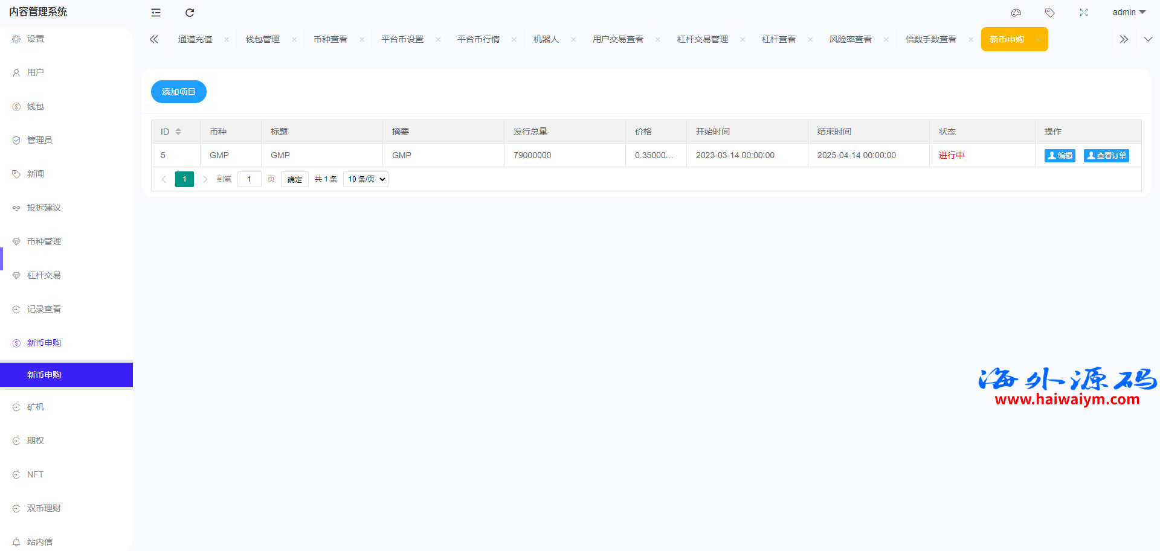This screenshot has width=1160, height=551.
Task: Click the tag icon in header
Action: click(1050, 13)
